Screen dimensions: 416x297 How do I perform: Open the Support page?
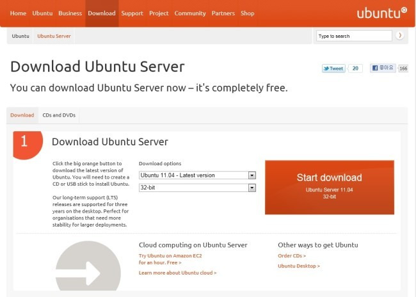(x=132, y=13)
